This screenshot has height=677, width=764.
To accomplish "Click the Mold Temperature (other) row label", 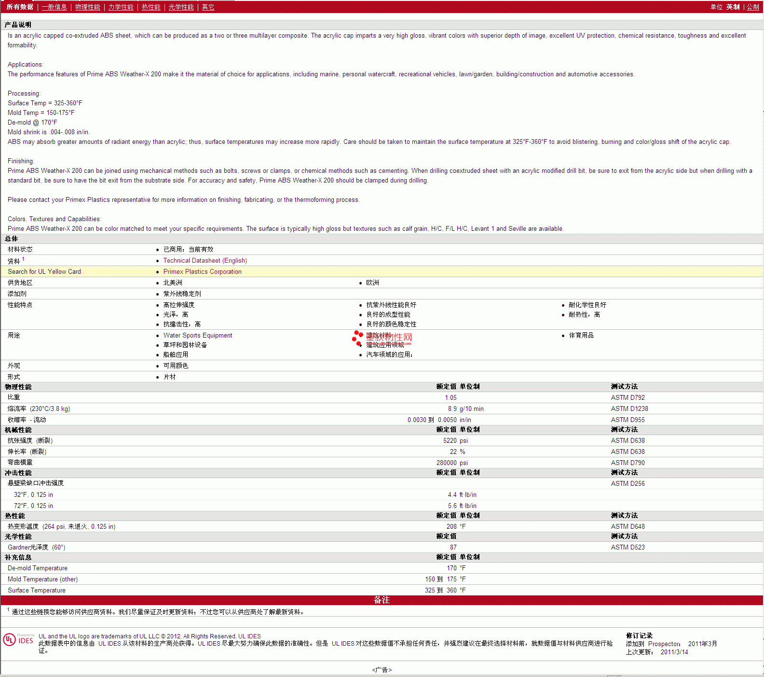I will click(42, 579).
